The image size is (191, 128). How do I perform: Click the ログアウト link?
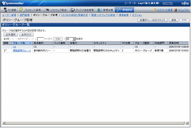(168, 3)
